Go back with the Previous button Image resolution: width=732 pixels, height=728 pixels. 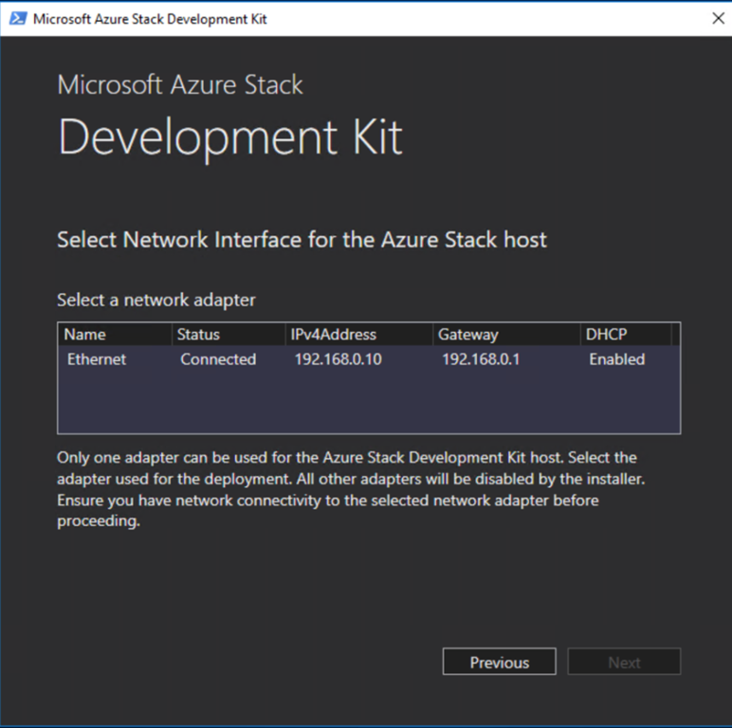tap(500, 663)
